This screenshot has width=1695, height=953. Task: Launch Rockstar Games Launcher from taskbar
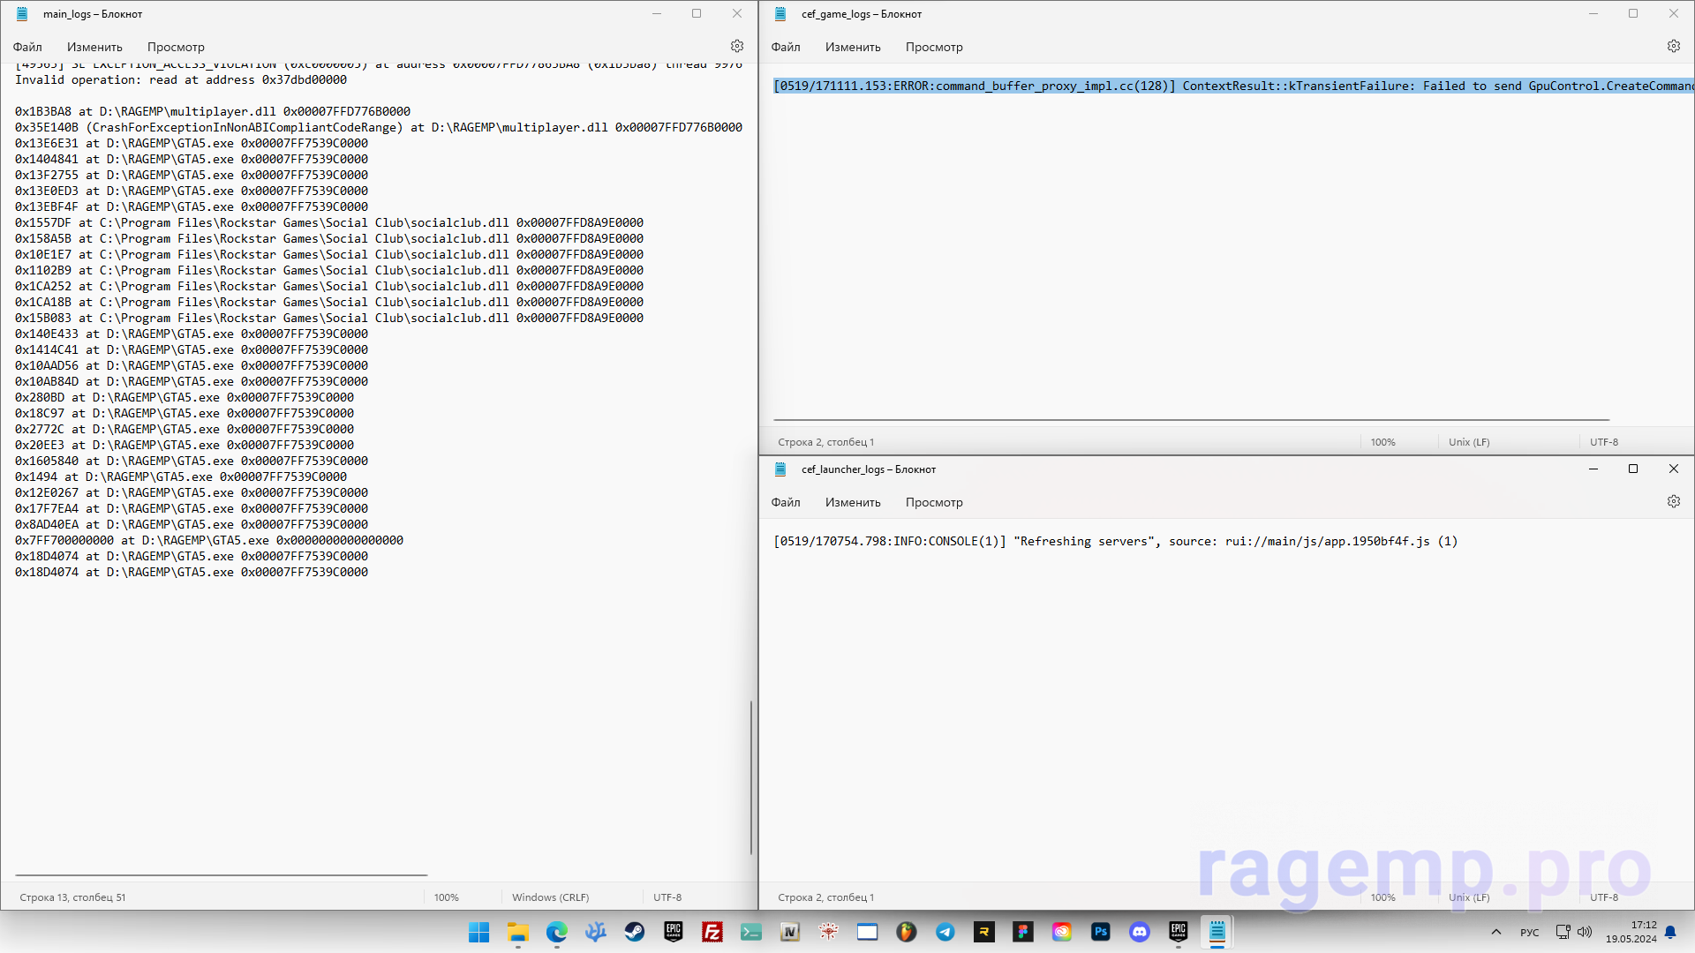(984, 932)
